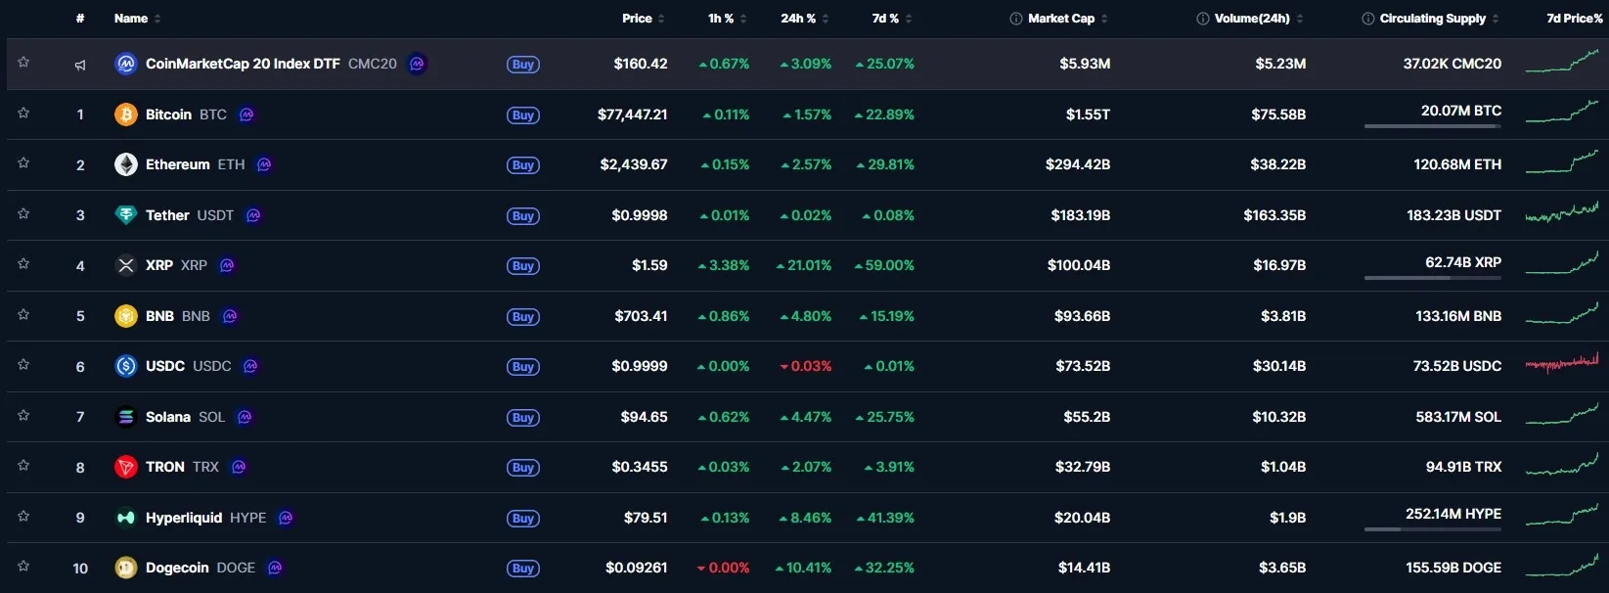Click the Dogecoin coin logo
This screenshot has height=593, width=1609.
click(126, 568)
